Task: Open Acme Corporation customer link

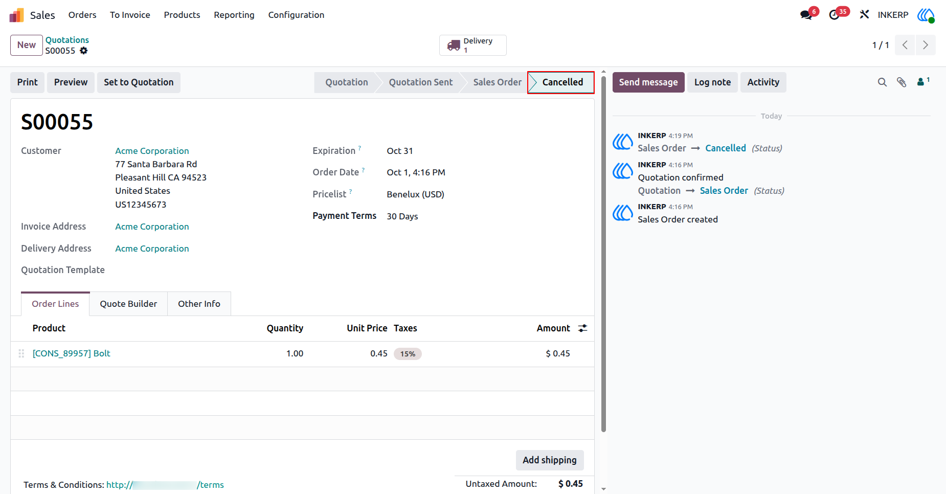Action: (152, 151)
